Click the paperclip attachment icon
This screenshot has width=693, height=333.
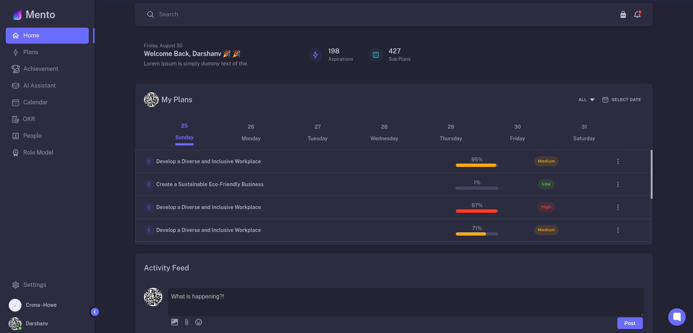(187, 322)
